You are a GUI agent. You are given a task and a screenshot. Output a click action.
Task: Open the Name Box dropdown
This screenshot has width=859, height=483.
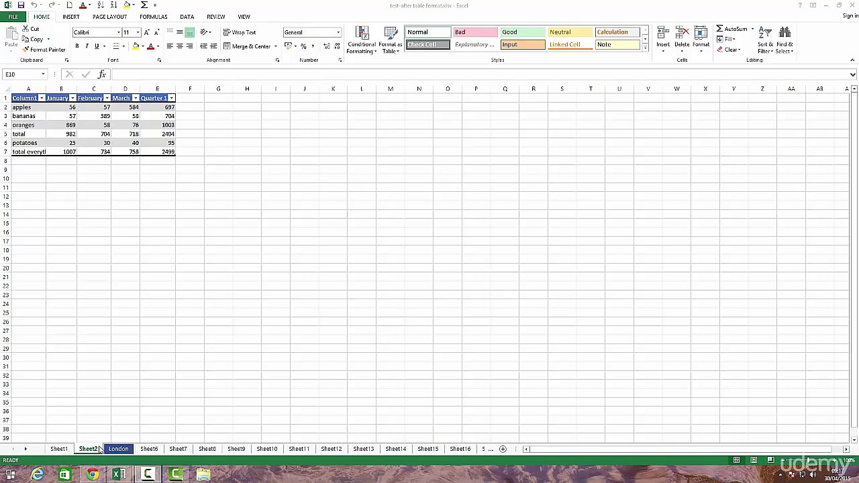point(43,74)
